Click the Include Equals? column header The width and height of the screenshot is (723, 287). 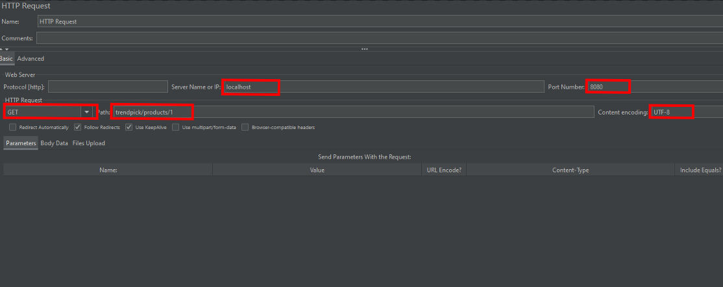[699, 170]
